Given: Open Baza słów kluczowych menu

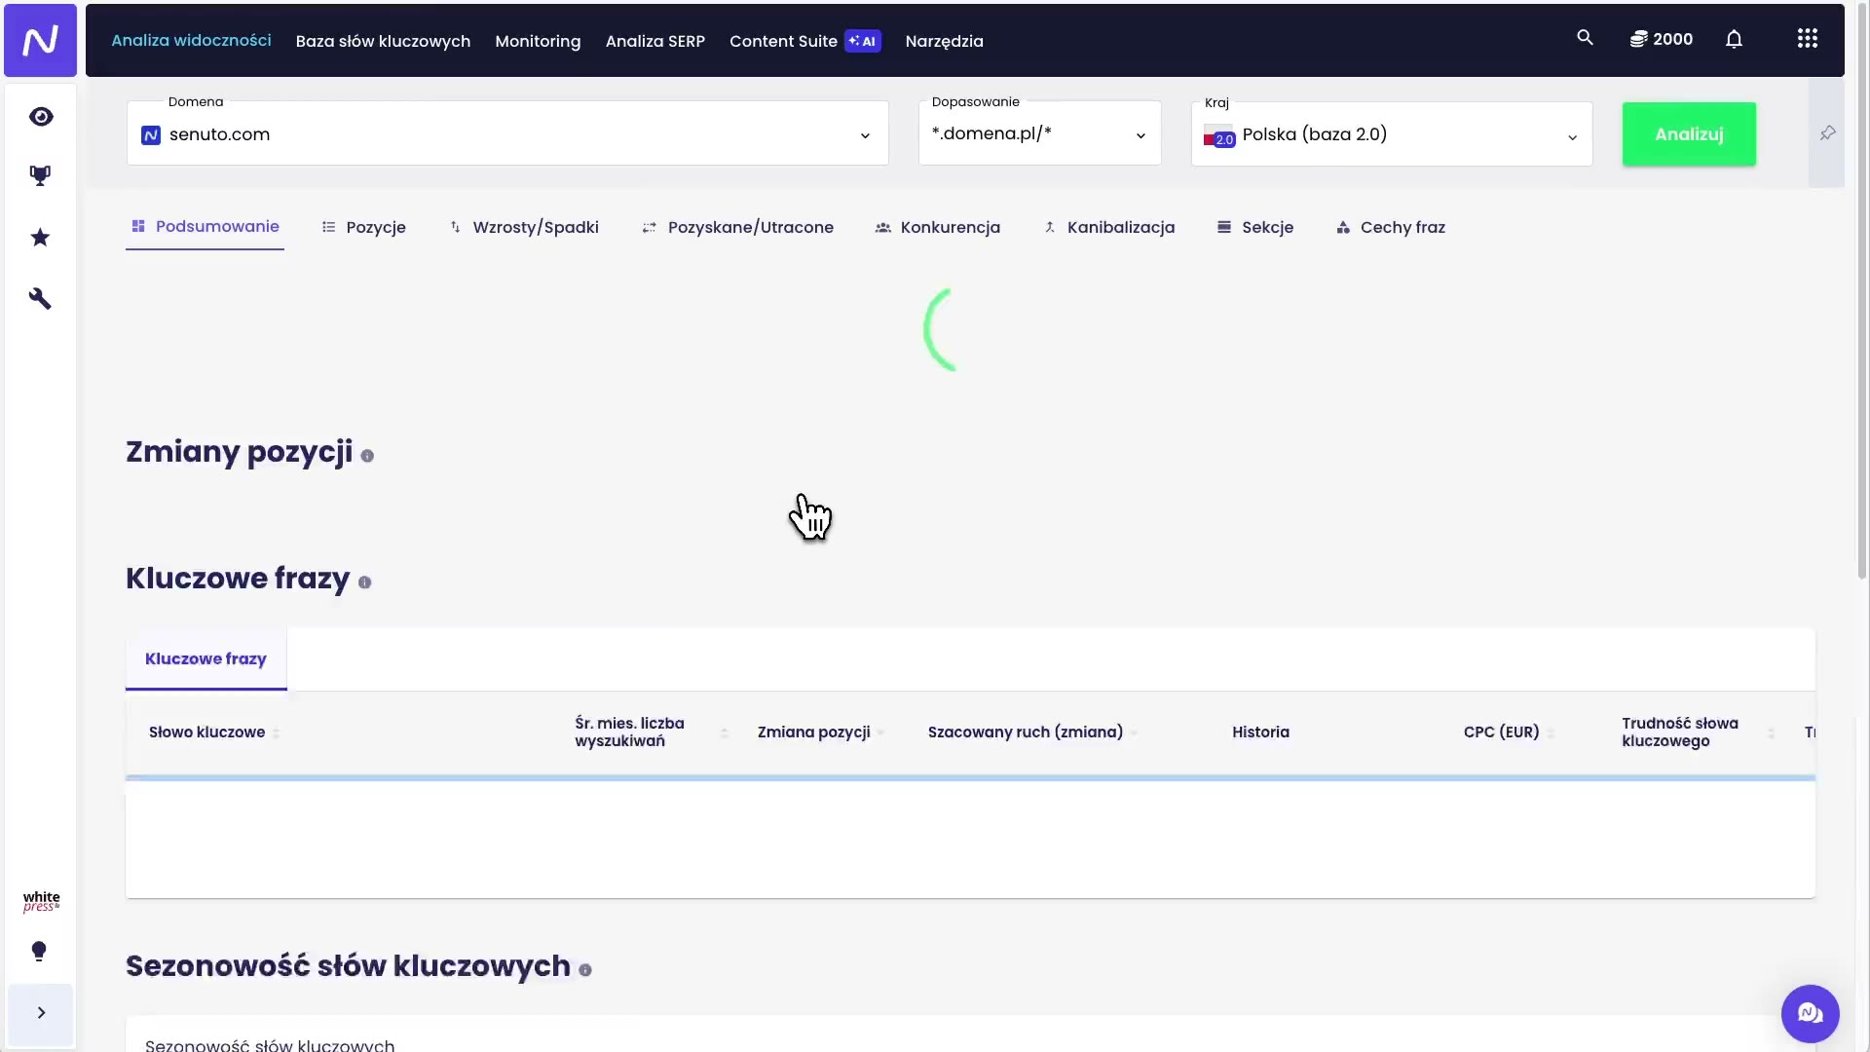Looking at the screenshot, I should coord(383,41).
